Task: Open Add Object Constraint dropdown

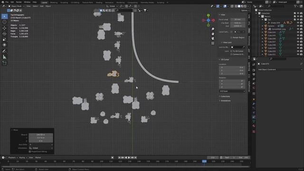Action: (x=280, y=69)
